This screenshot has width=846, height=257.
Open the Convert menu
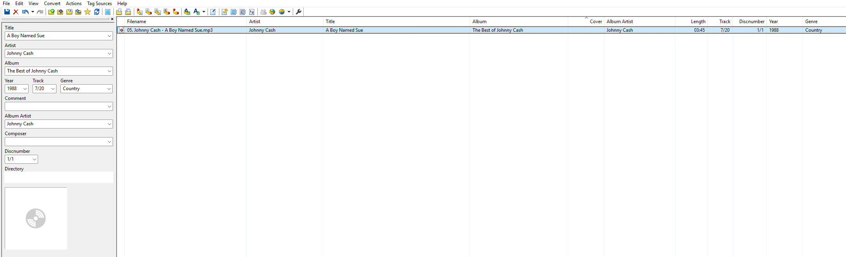(x=52, y=4)
